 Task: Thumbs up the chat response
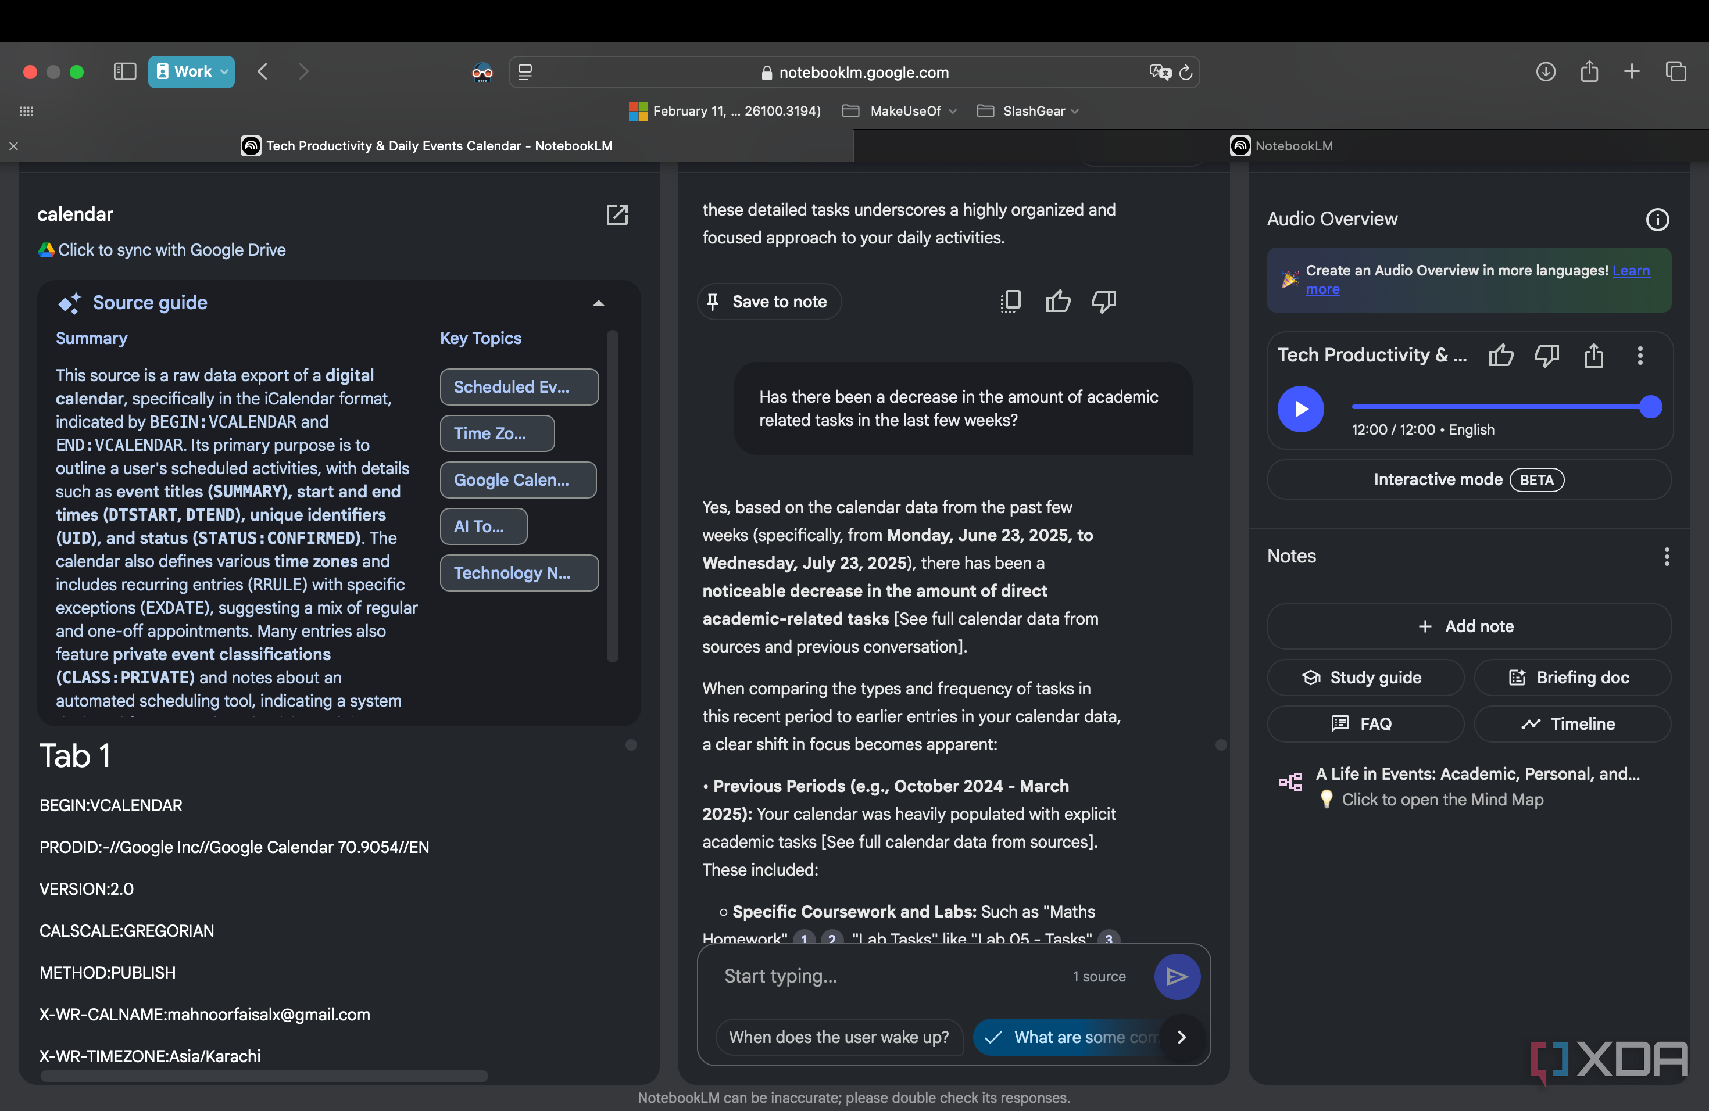pos(1058,302)
